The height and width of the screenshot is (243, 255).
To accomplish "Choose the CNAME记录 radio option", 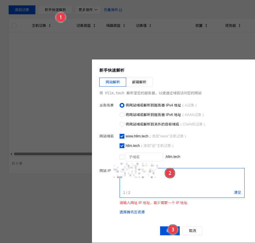I will click(122, 124).
